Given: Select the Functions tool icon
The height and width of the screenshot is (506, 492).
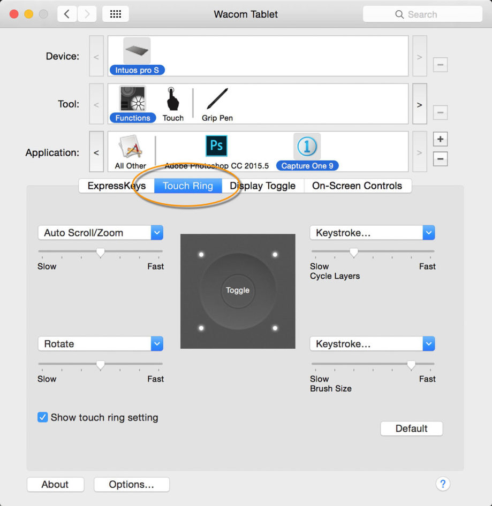Looking at the screenshot, I should click(x=132, y=99).
